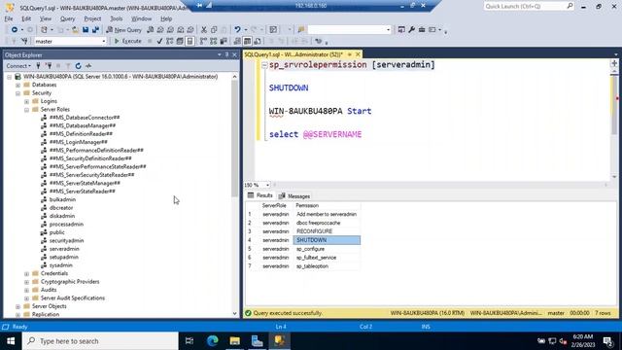This screenshot has height=350, width=622.
Task: Open Microsoft Edge from the taskbar
Action: (x=213, y=341)
